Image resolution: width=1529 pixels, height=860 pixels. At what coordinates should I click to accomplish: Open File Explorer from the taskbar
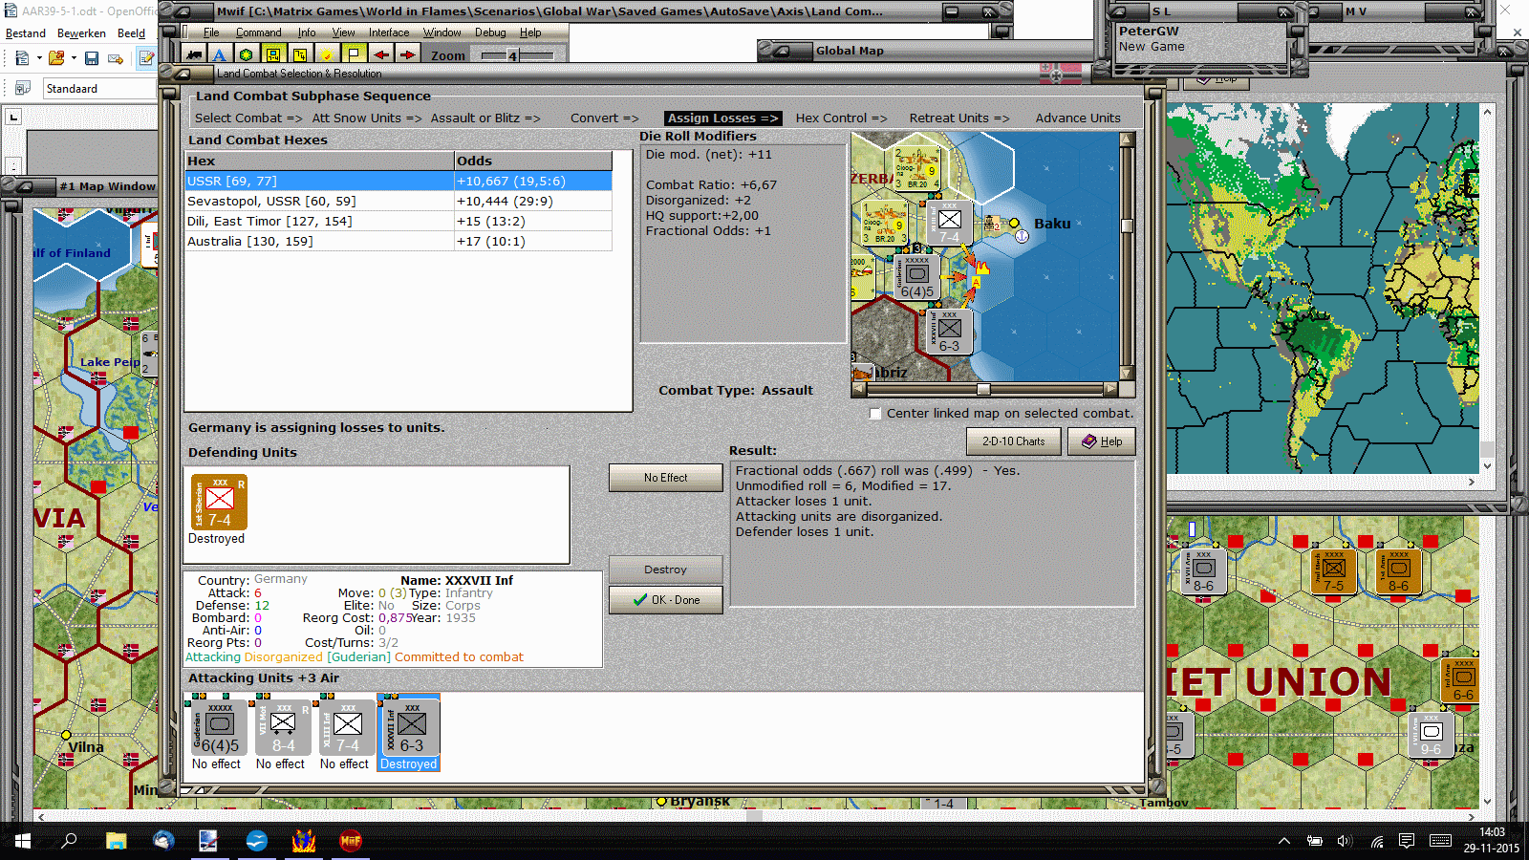(116, 841)
